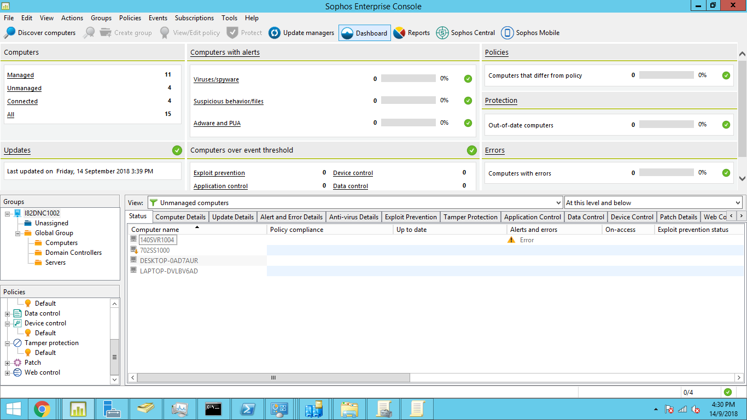
Task: Open the Tools menu
Action: click(230, 18)
